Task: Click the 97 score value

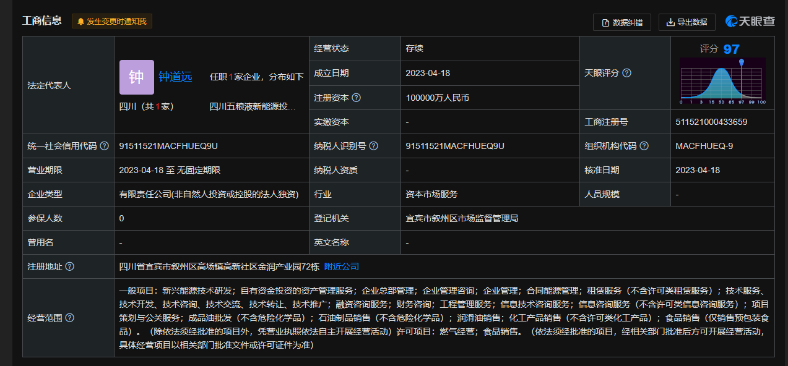Action: pos(731,49)
